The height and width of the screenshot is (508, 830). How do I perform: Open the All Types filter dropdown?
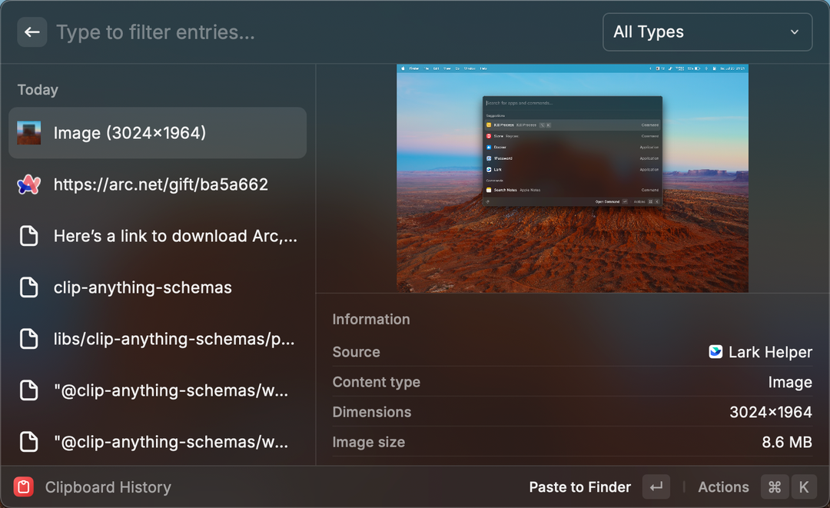pos(707,32)
